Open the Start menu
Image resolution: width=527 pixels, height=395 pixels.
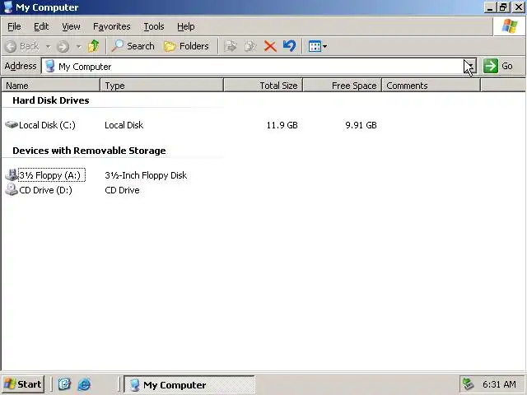23,384
